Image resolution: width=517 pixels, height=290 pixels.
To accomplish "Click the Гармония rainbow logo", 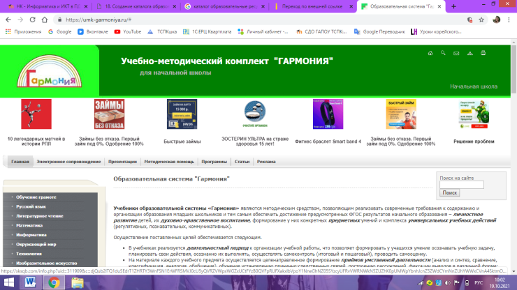I will tap(50, 71).
